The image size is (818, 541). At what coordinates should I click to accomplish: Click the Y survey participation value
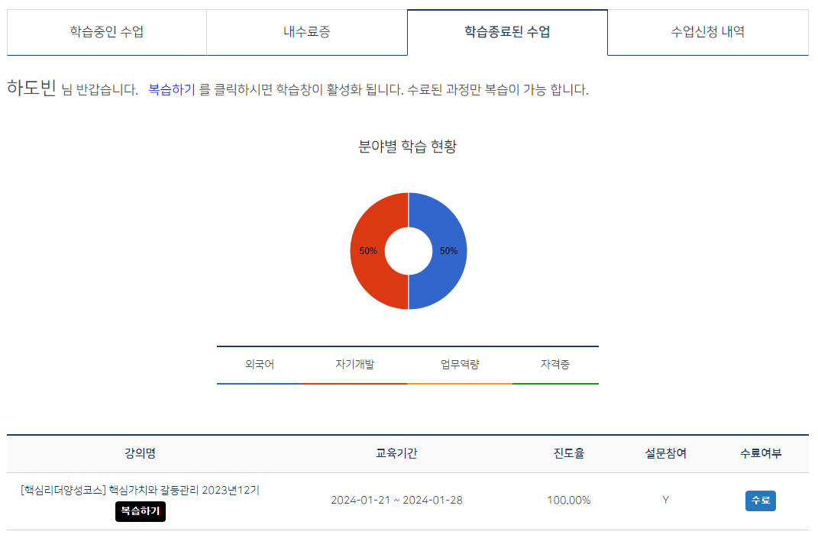pos(666,501)
